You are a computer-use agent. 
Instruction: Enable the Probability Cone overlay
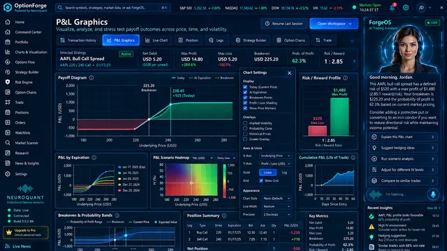click(245, 128)
